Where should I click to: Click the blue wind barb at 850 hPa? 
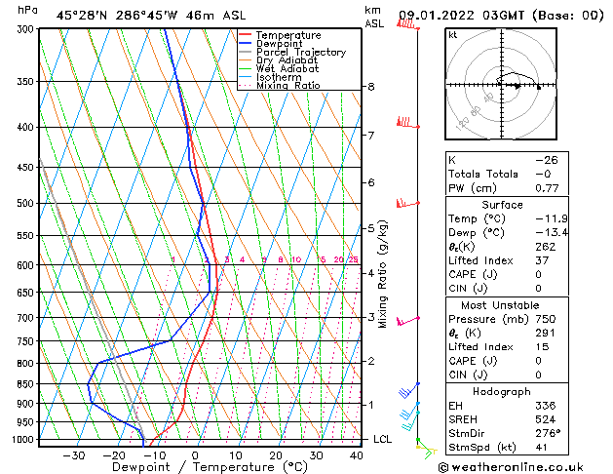[x=409, y=390]
